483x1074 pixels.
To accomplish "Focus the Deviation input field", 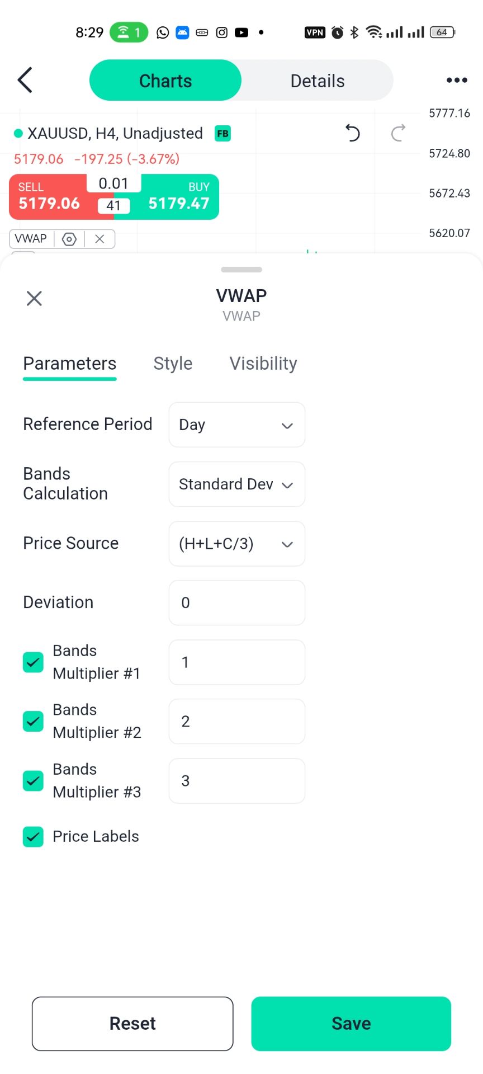I will coord(236,603).
